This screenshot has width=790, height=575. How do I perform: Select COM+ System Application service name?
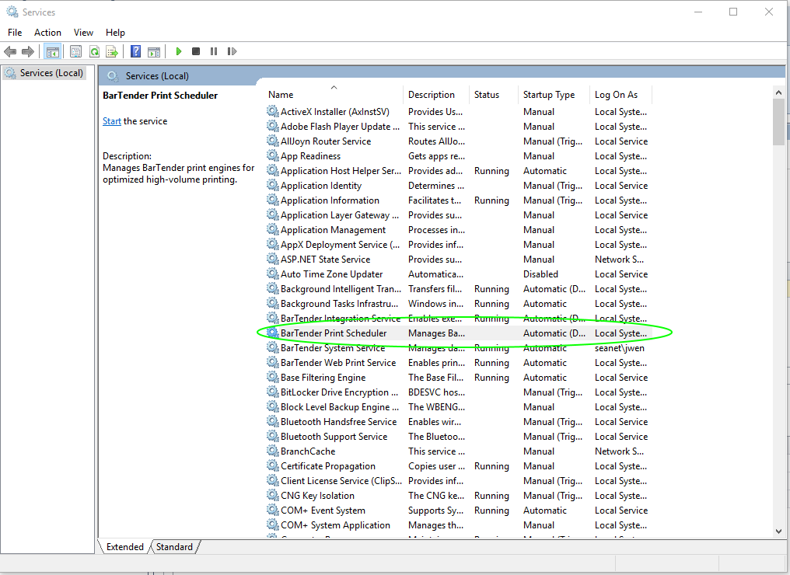(x=335, y=525)
